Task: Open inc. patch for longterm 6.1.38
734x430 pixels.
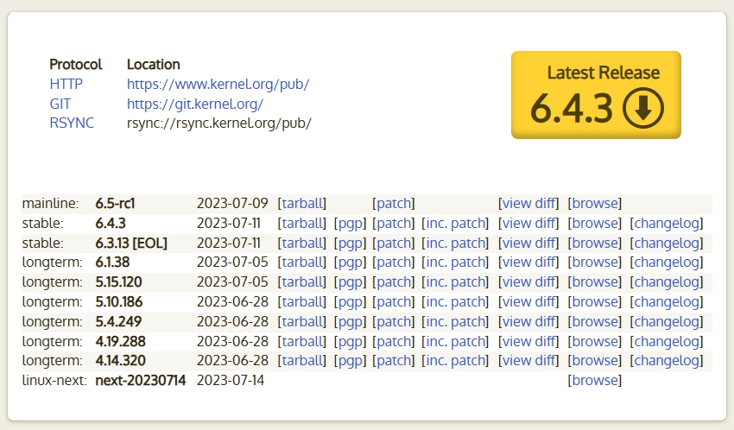Action: pos(455,262)
